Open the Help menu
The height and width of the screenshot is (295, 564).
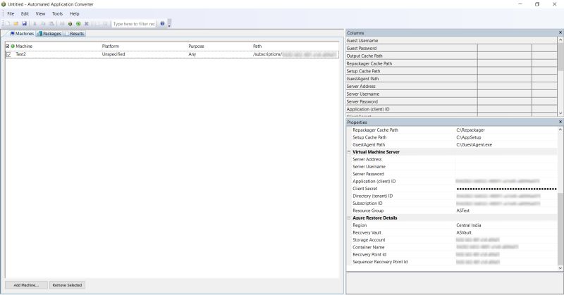tap(75, 13)
